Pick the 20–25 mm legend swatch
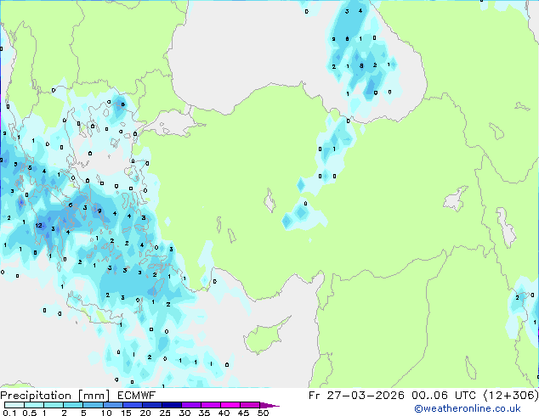This screenshot has width=539, height=416. pos(151,405)
